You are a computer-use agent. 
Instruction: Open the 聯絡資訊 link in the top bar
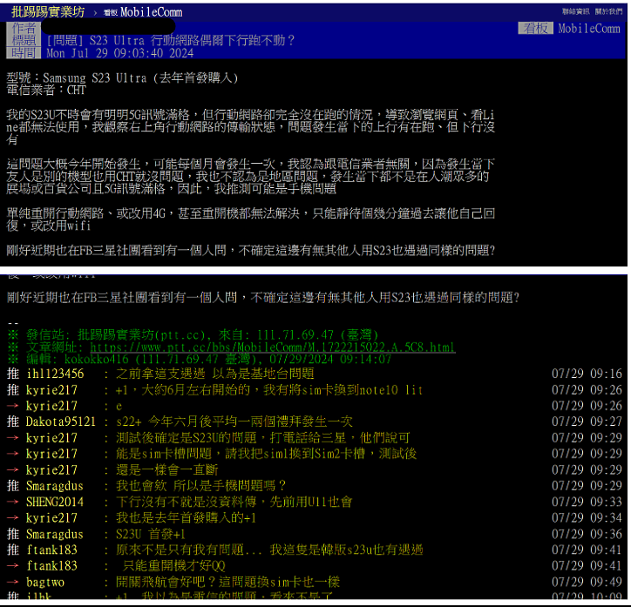click(576, 11)
